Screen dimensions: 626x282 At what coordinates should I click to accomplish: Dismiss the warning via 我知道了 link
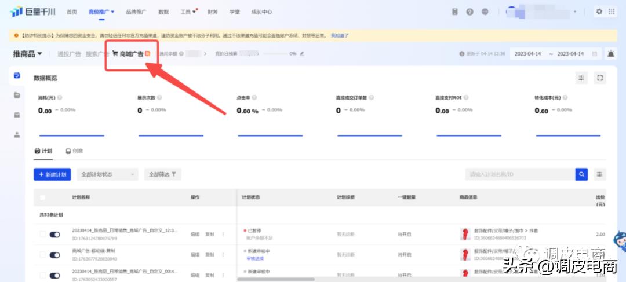[x=340, y=35]
